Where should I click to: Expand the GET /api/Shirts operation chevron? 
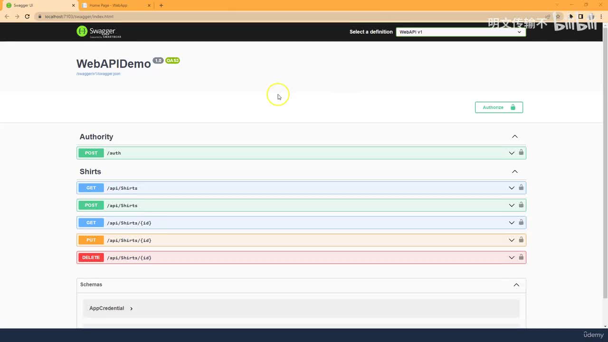click(x=512, y=188)
